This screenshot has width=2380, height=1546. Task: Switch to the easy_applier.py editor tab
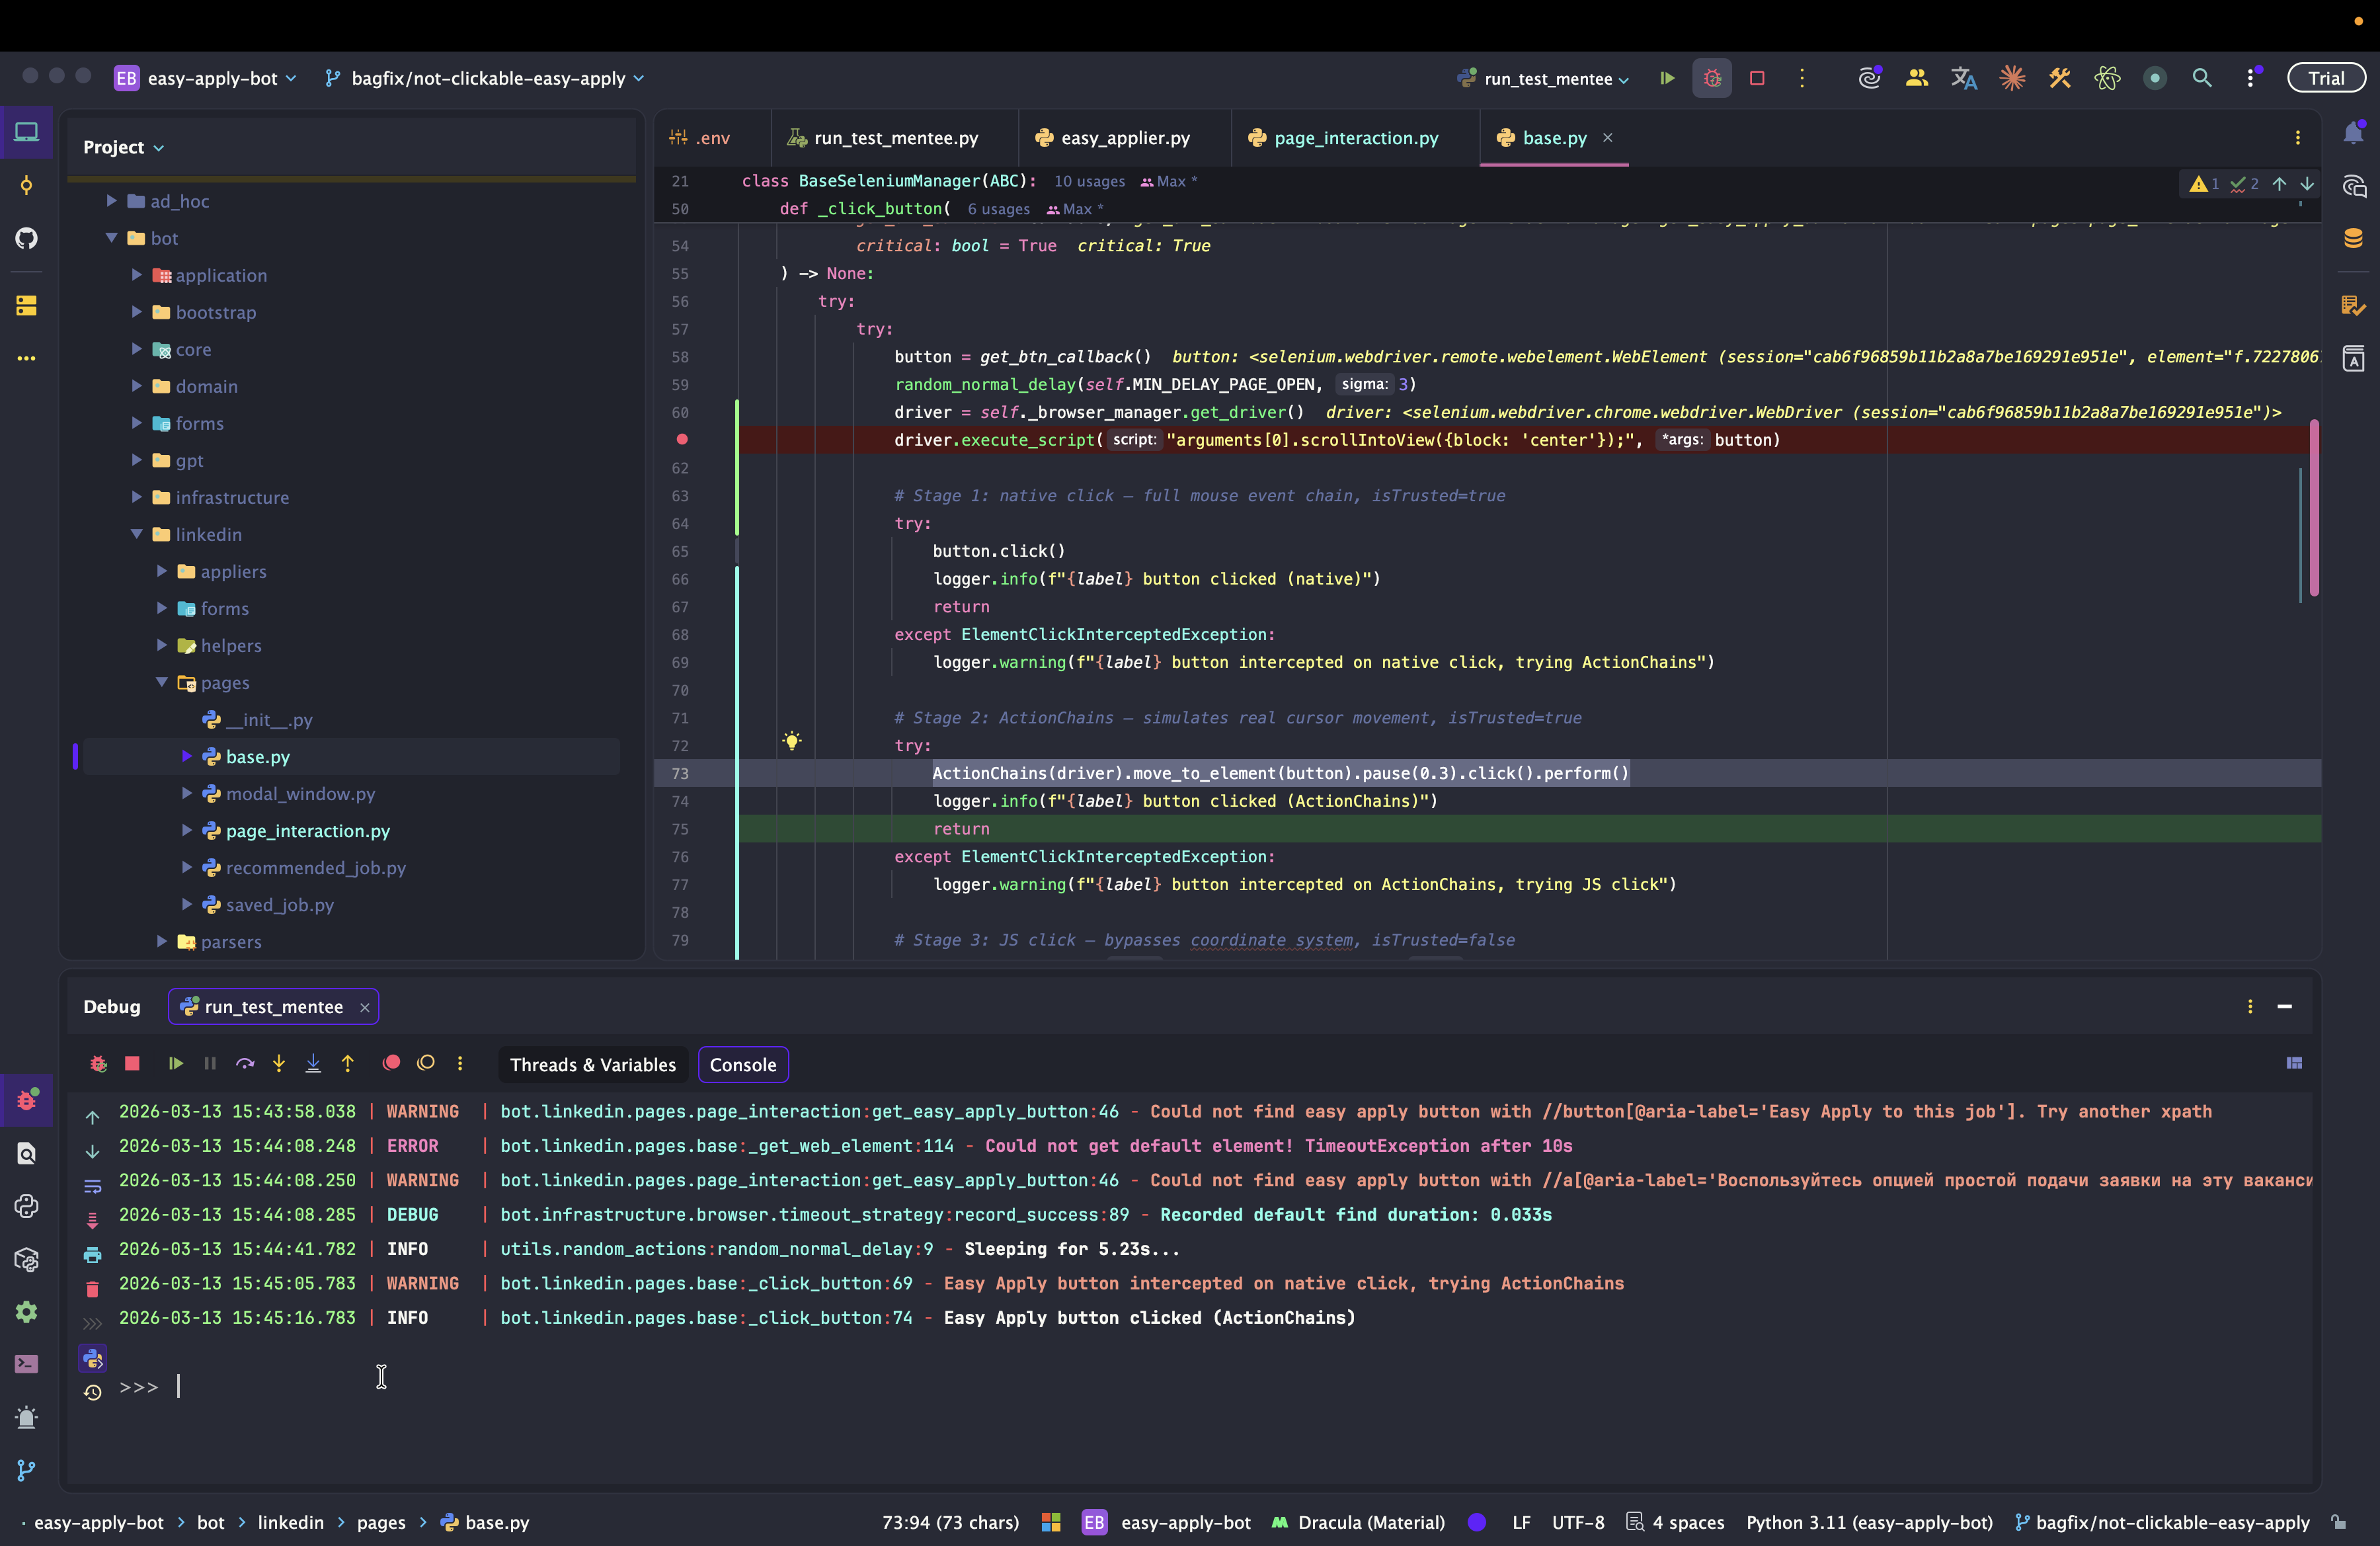click(1124, 138)
